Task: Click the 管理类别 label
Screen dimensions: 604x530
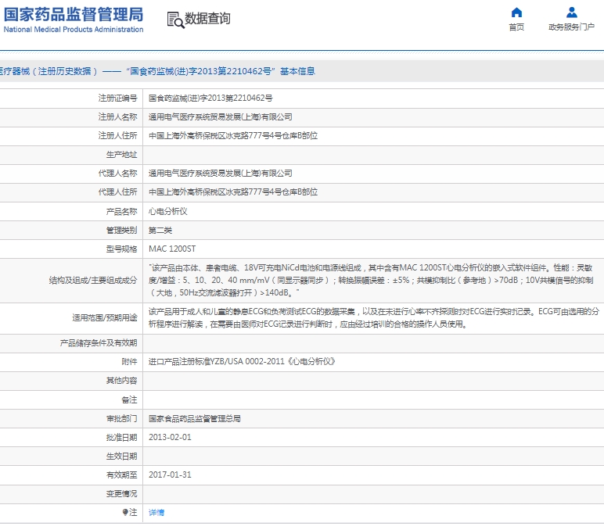Action: [x=122, y=230]
